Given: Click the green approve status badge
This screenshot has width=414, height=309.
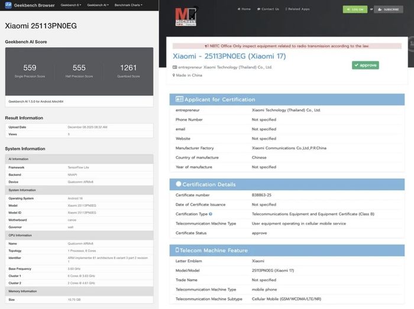Looking at the screenshot, I should pos(366,65).
